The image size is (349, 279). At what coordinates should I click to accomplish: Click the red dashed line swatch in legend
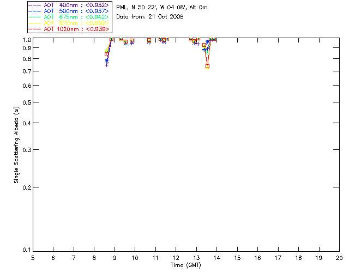35,29
